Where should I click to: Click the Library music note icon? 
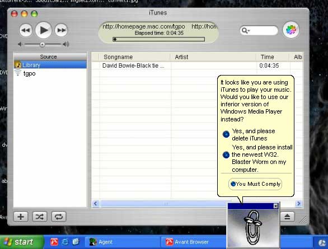(18, 65)
